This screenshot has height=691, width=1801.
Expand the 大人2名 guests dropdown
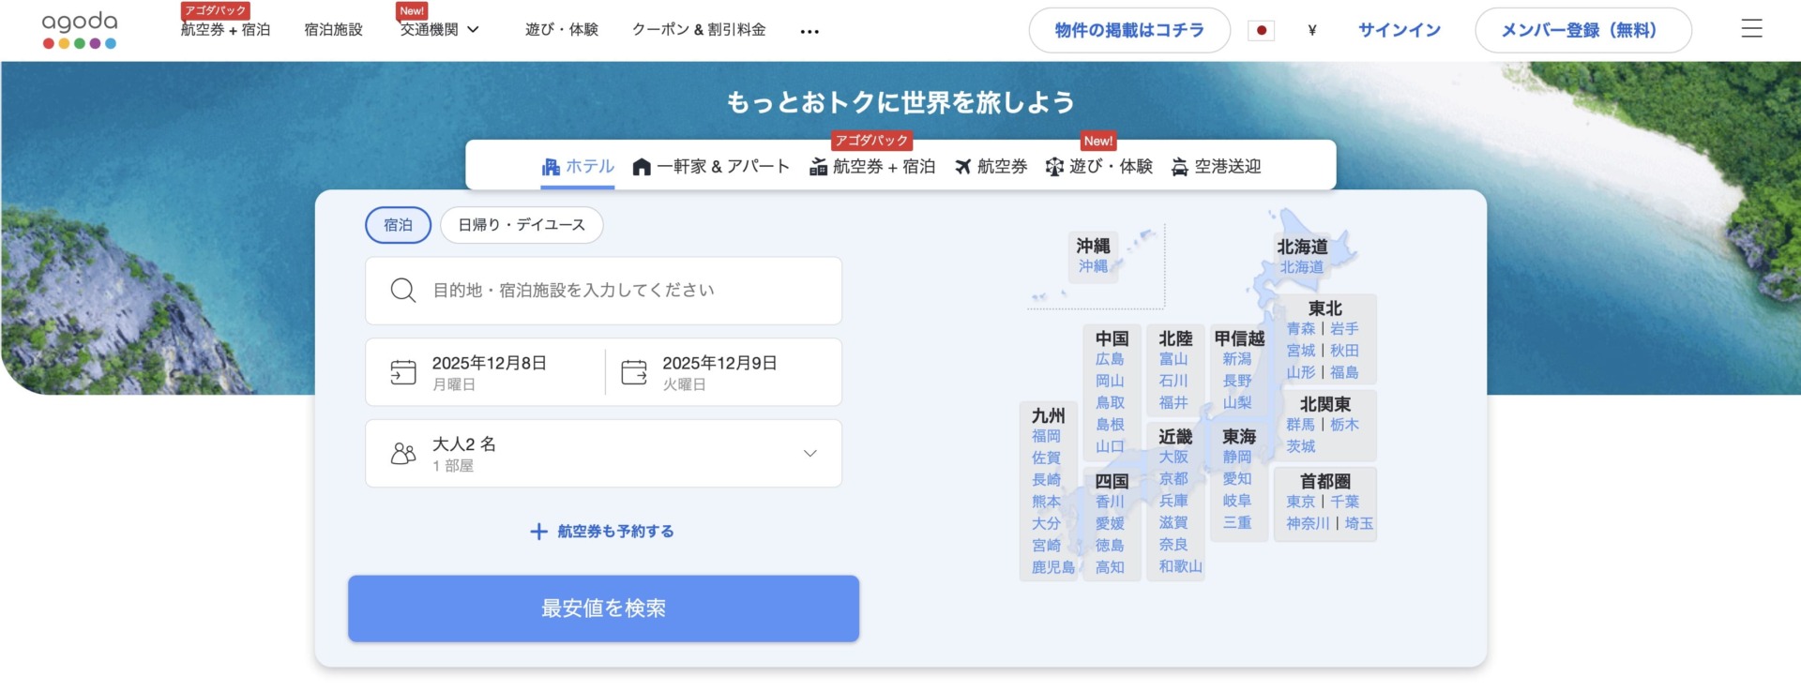810,454
